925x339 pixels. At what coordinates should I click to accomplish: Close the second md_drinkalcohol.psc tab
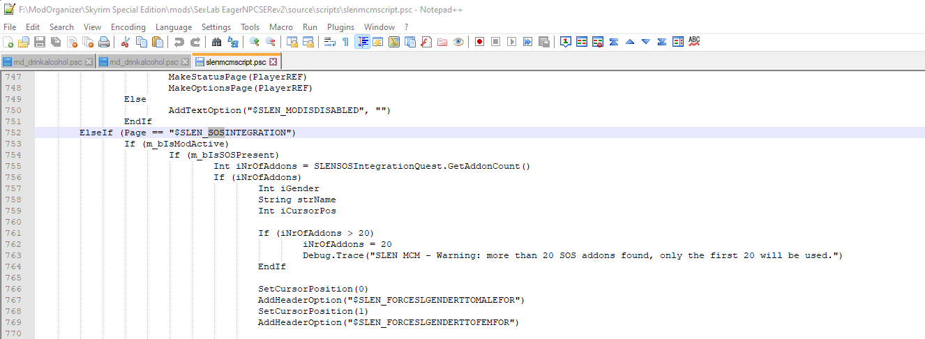[185, 62]
